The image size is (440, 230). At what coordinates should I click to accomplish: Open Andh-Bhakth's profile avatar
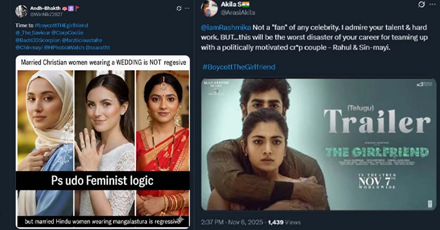[21, 11]
